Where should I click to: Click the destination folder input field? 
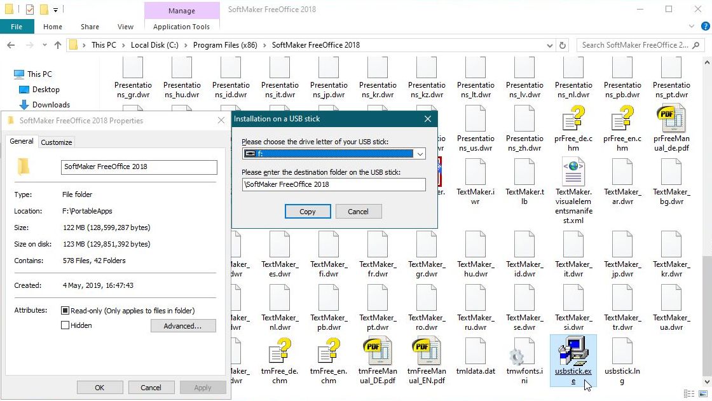(334, 184)
